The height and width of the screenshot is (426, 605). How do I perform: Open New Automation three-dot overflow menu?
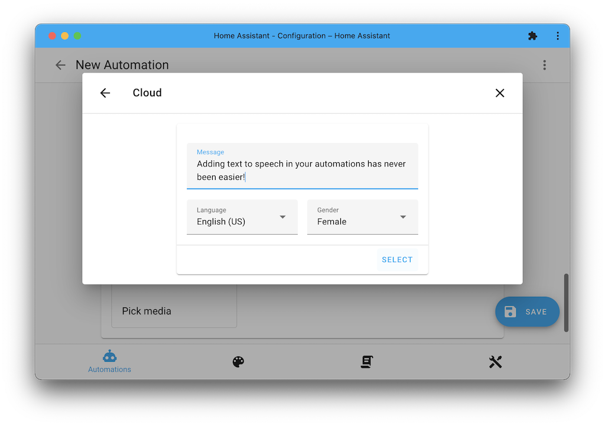[x=544, y=65]
